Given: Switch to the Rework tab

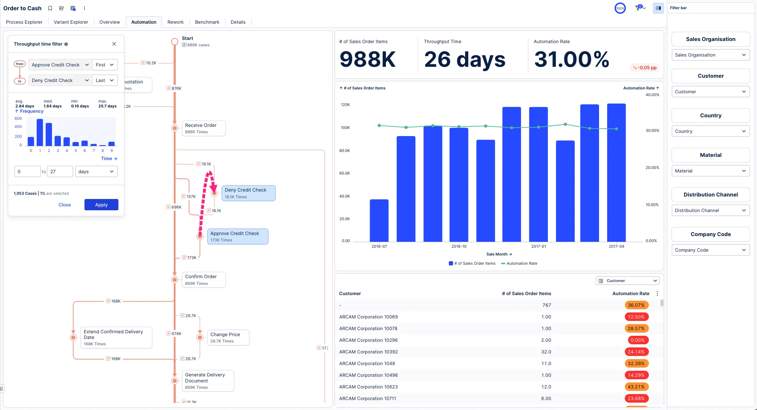Looking at the screenshot, I should pyautogui.click(x=175, y=22).
